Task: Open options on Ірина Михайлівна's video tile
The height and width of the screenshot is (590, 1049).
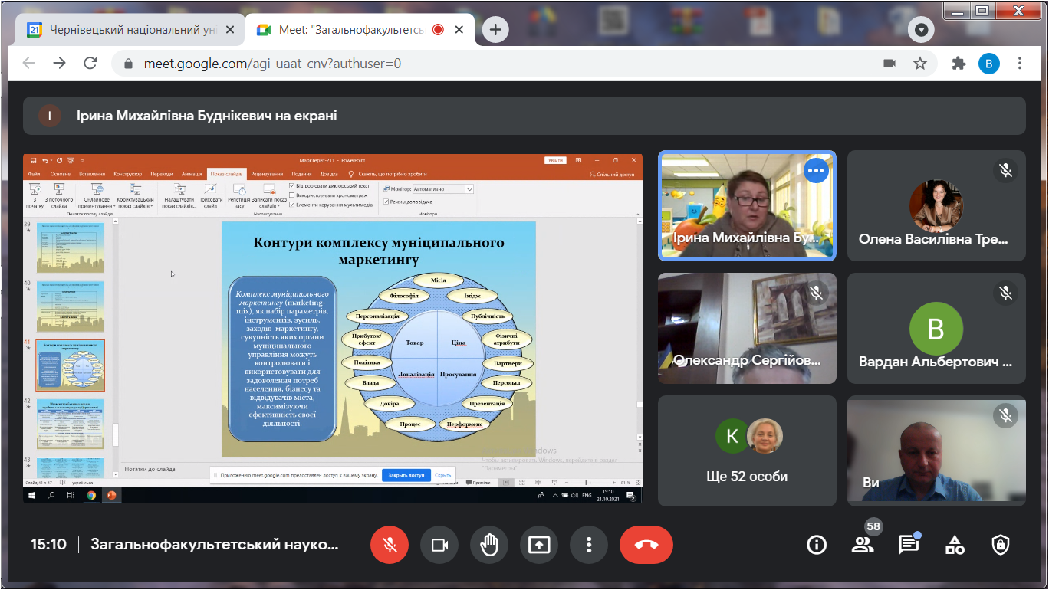Action: pos(816,170)
